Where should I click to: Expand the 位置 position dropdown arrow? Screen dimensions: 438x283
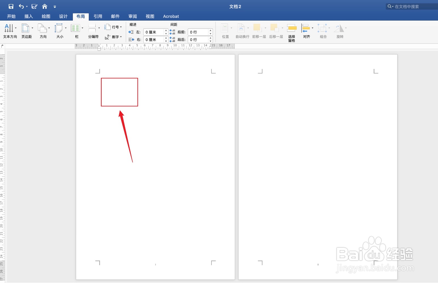click(231, 28)
